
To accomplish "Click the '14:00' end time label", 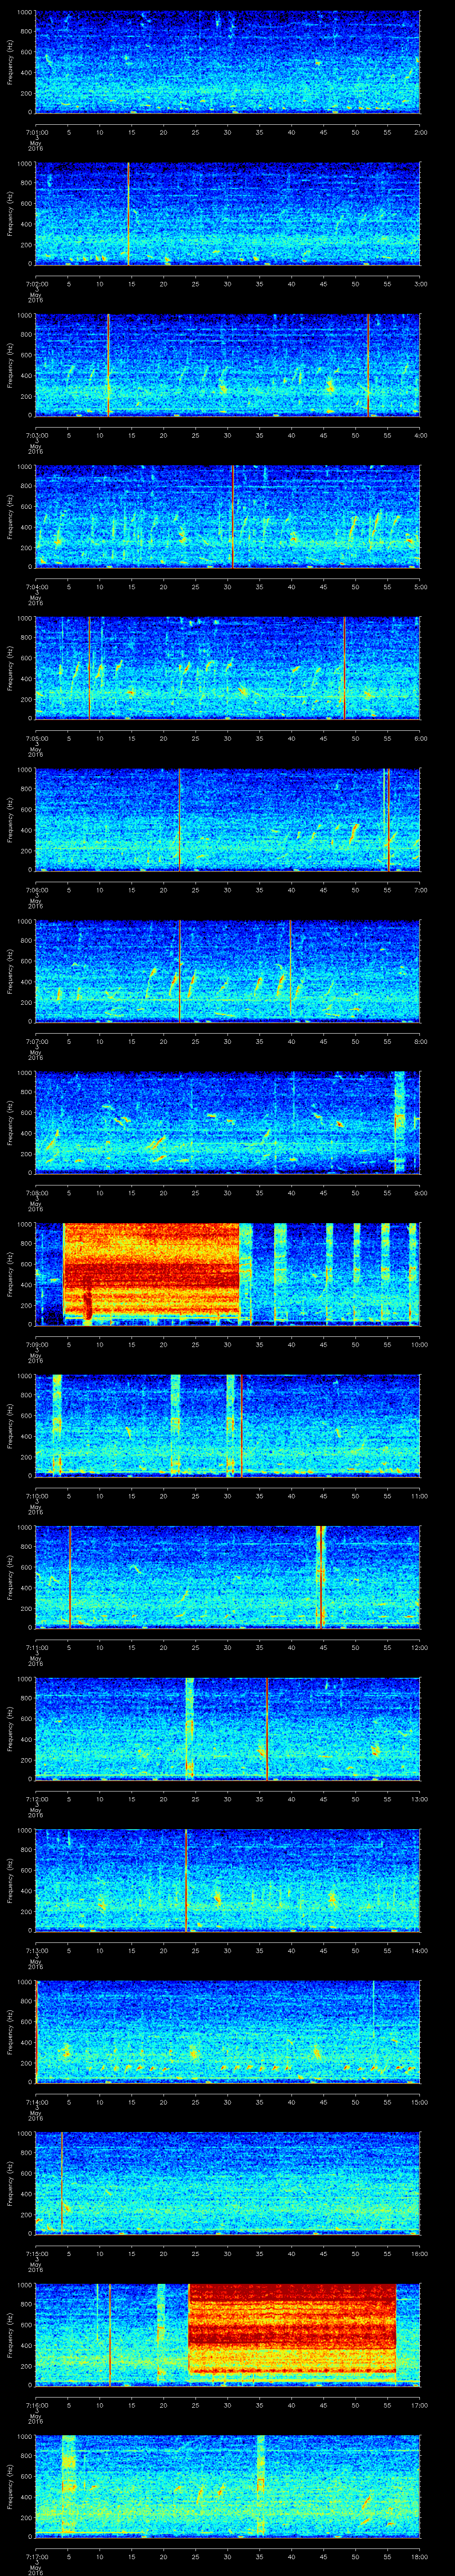I will (419, 1950).
